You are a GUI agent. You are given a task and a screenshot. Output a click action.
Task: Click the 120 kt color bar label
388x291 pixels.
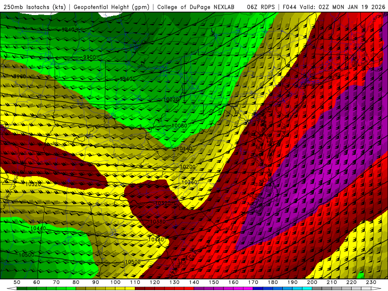[x=155, y=282]
